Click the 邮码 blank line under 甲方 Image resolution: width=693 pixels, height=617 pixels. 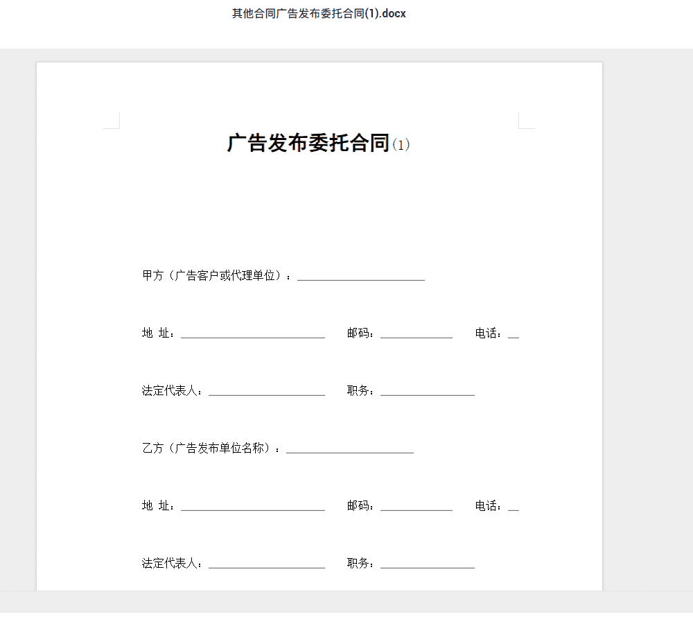416,336
